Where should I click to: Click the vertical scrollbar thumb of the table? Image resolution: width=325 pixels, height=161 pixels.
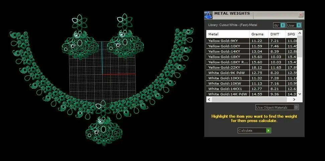[300, 47]
